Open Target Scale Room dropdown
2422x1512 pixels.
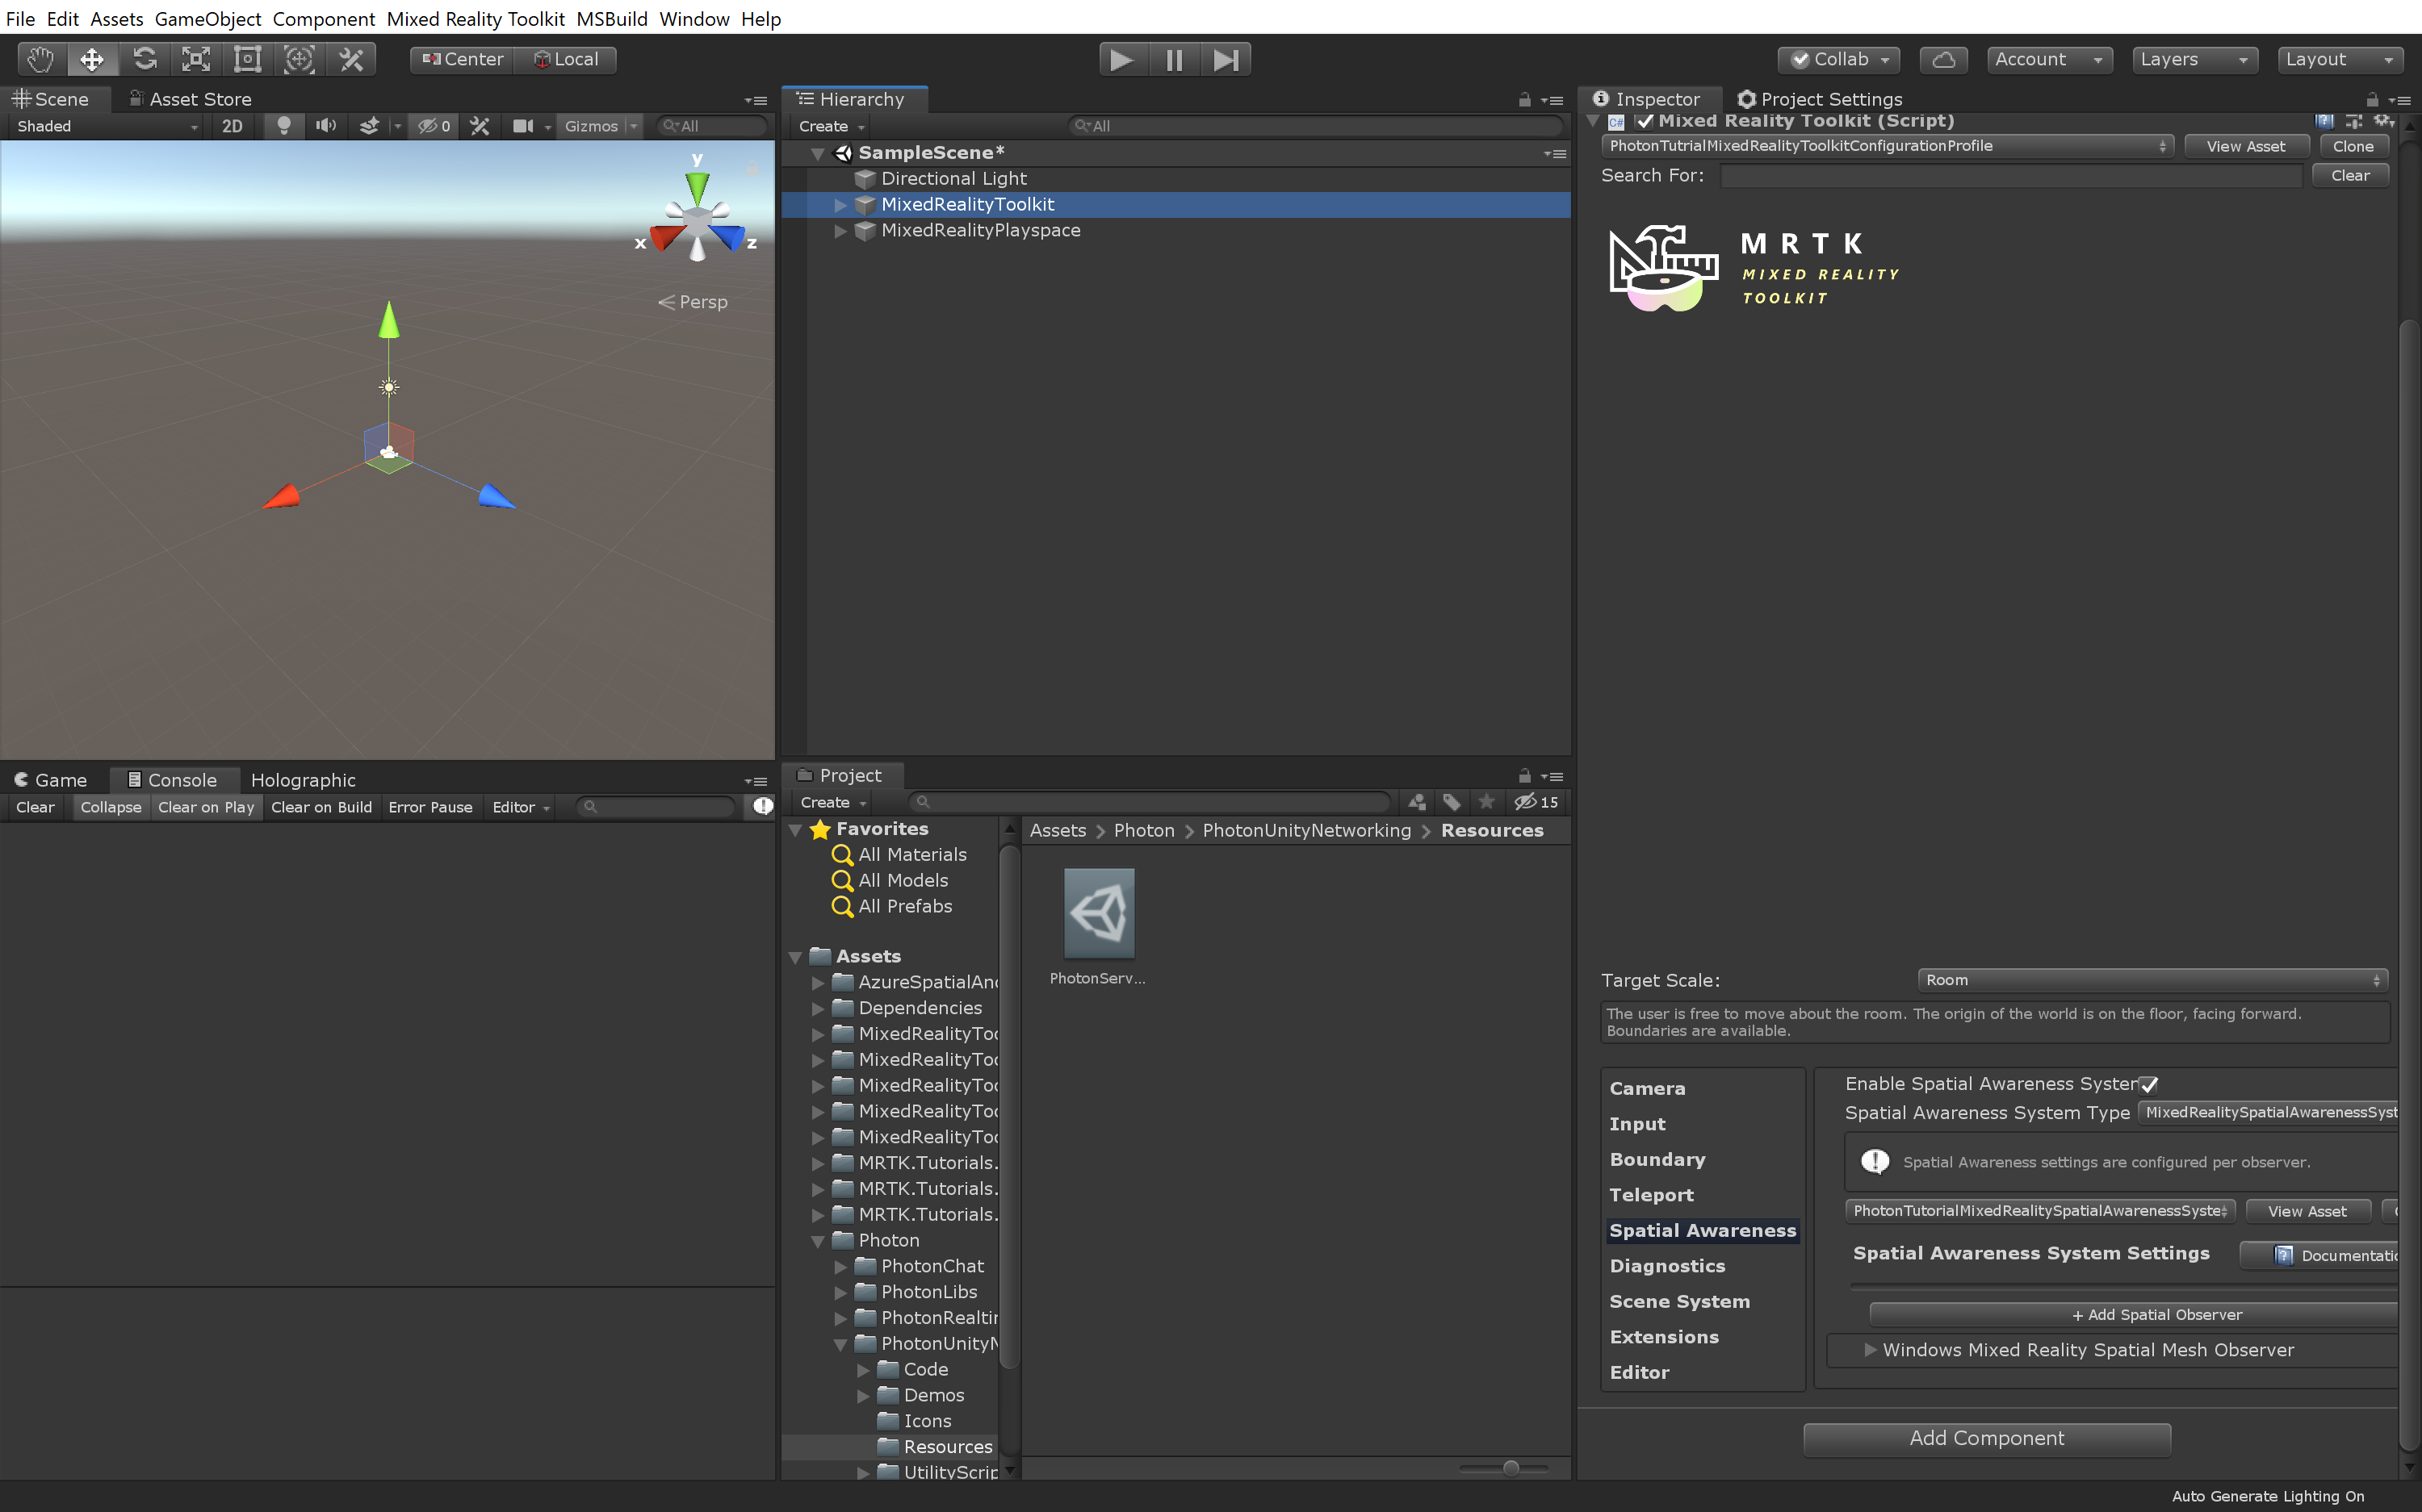(2153, 980)
